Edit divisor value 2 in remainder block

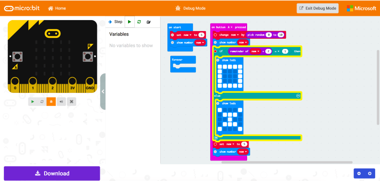268,51
